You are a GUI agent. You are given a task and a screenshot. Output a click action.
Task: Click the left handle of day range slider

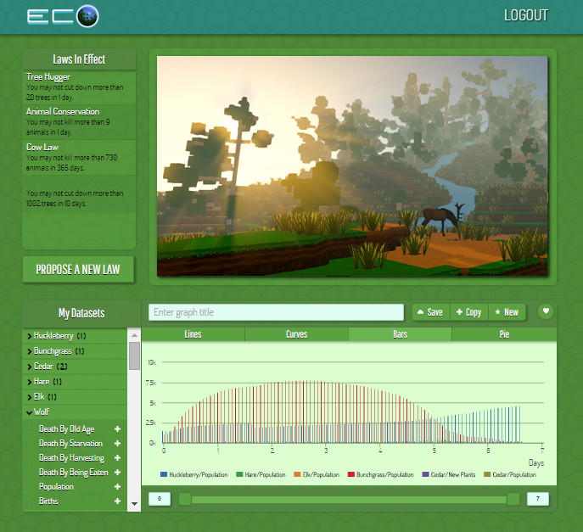184,499
